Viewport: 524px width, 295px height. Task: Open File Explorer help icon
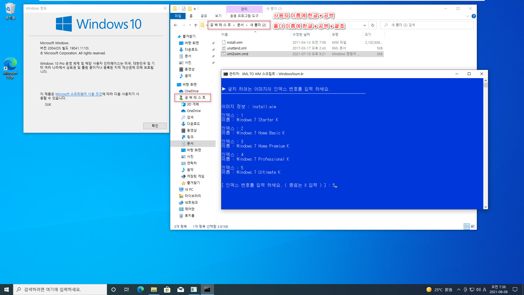pos(474,16)
